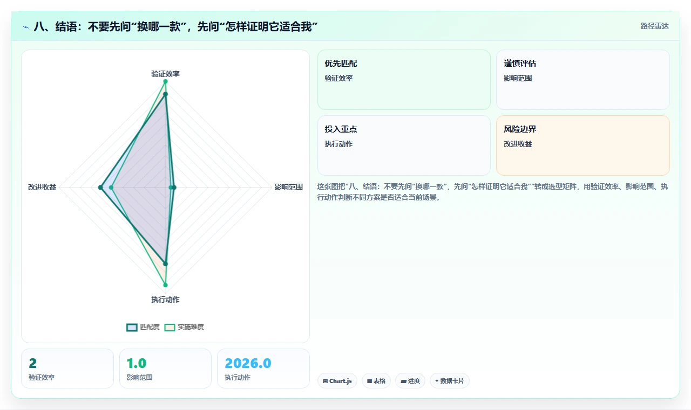Click the lightning icon beside the title
Viewport: 691px width, 410px height.
(x=26, y=26)
